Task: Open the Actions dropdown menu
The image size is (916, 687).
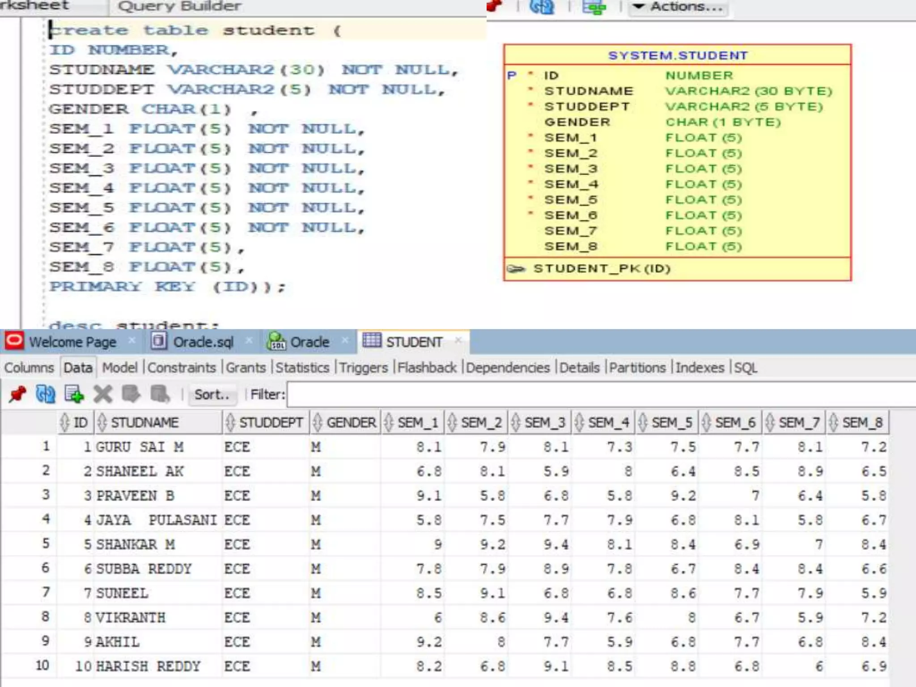Action: tap(678, 7)
